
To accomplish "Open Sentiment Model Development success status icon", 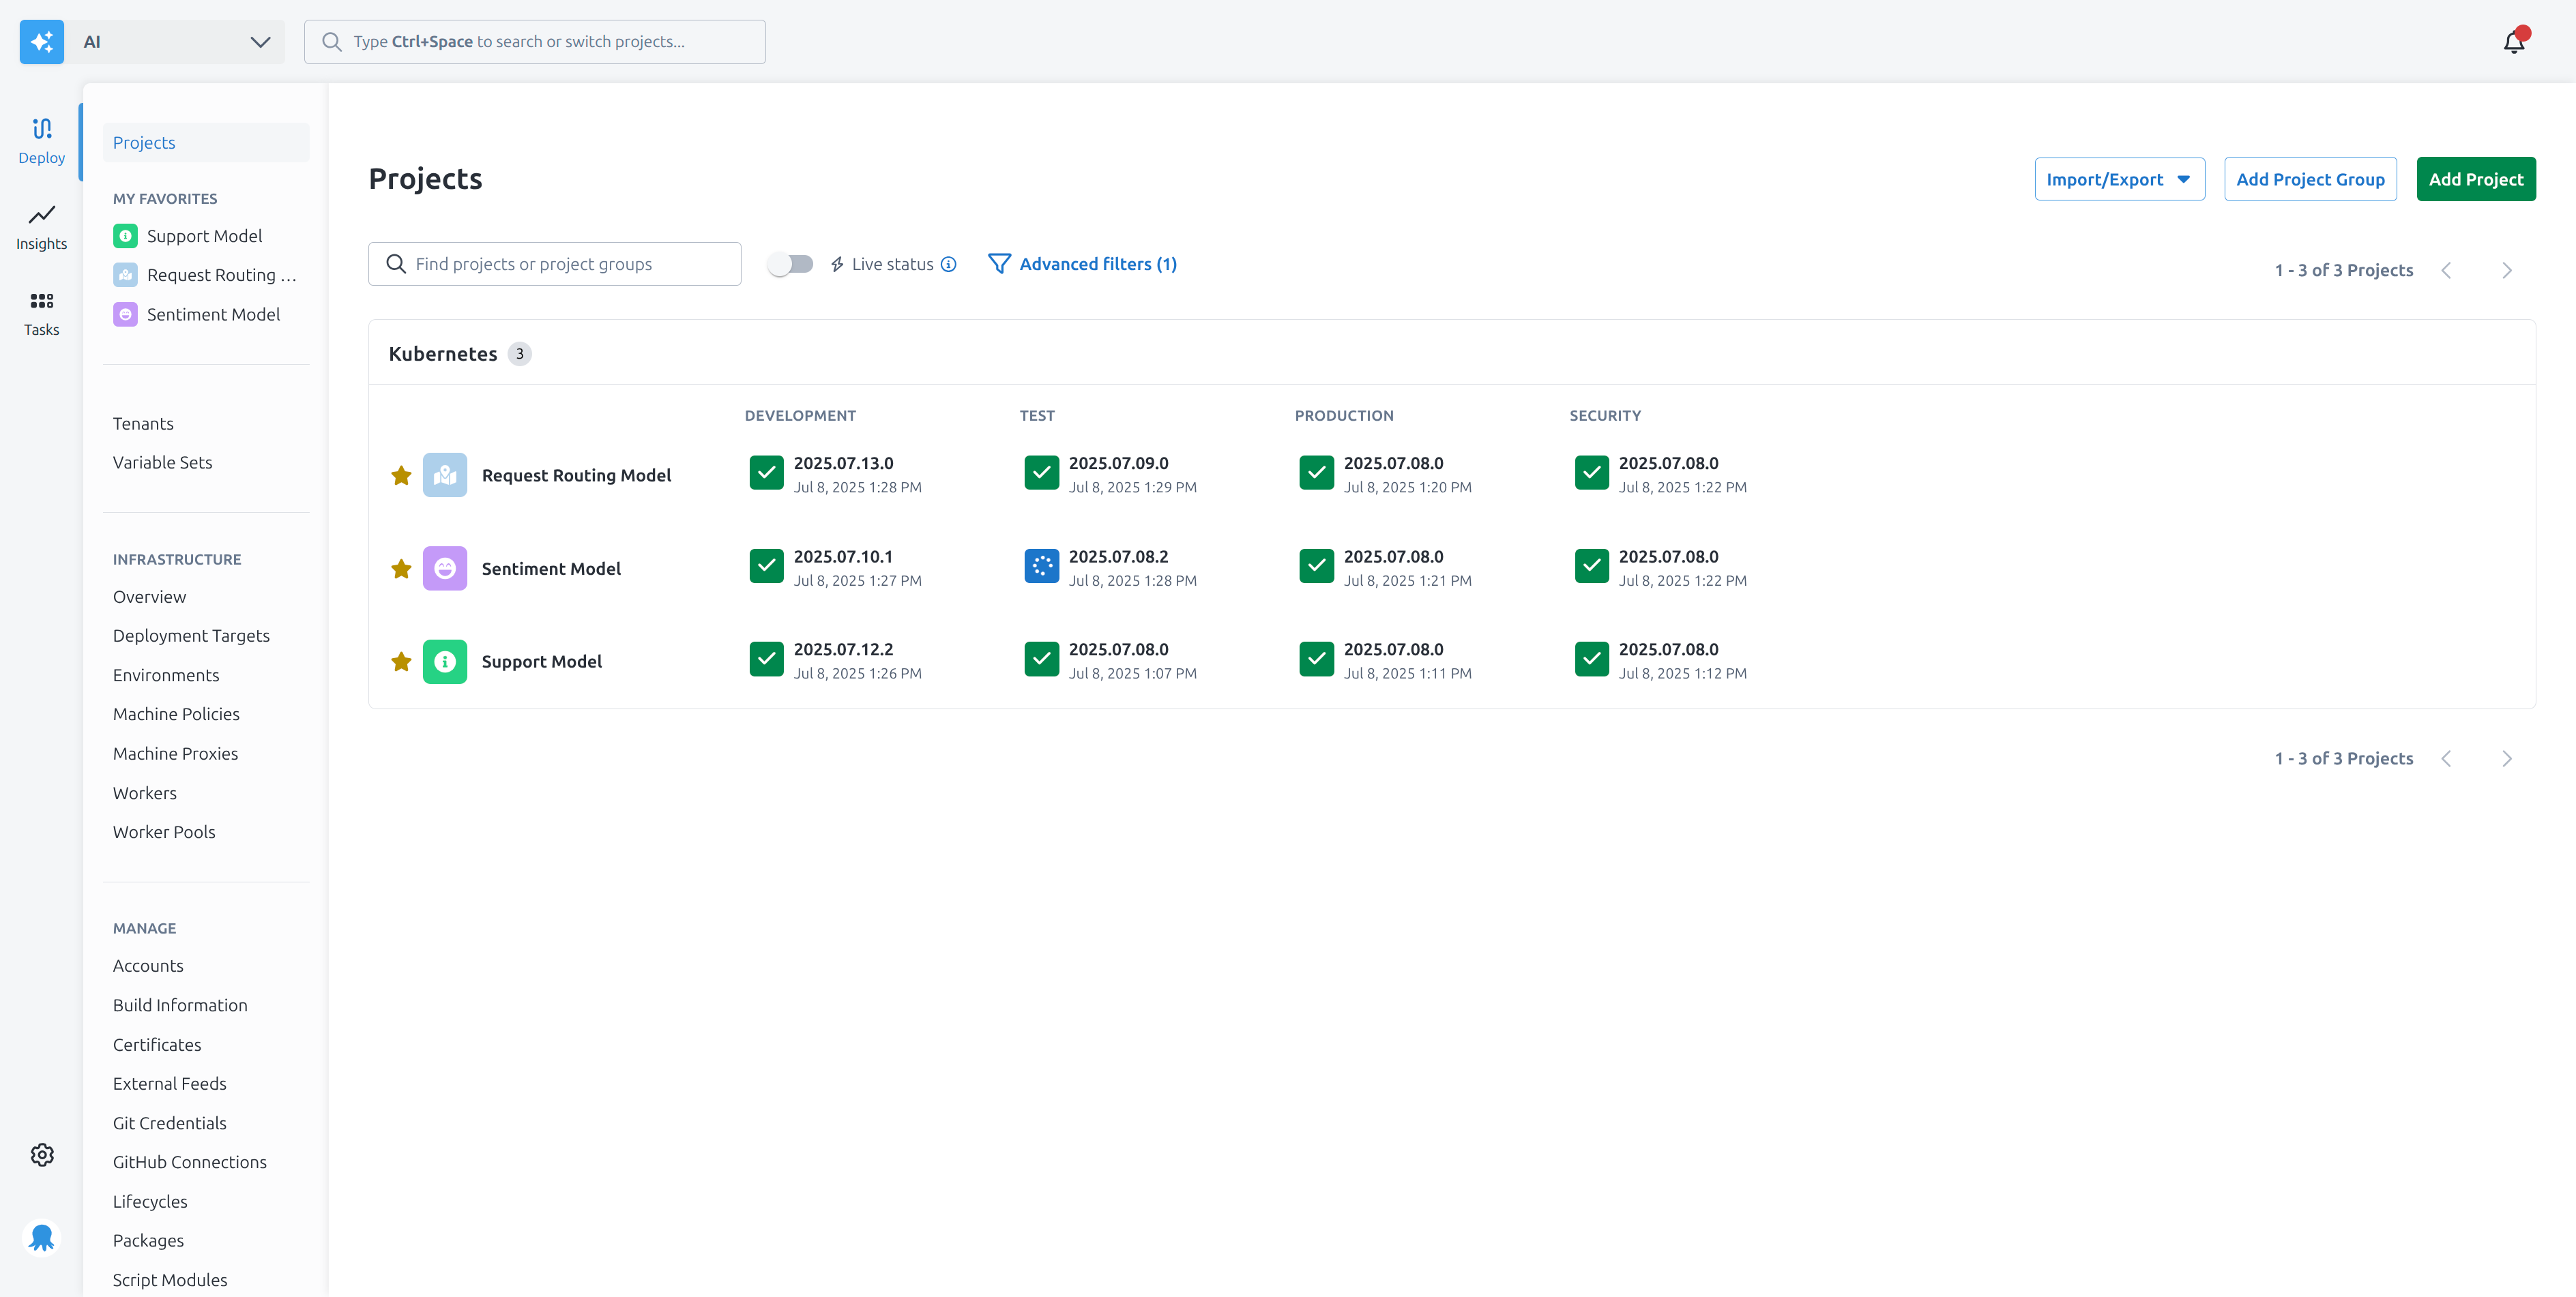I will 767,565.
